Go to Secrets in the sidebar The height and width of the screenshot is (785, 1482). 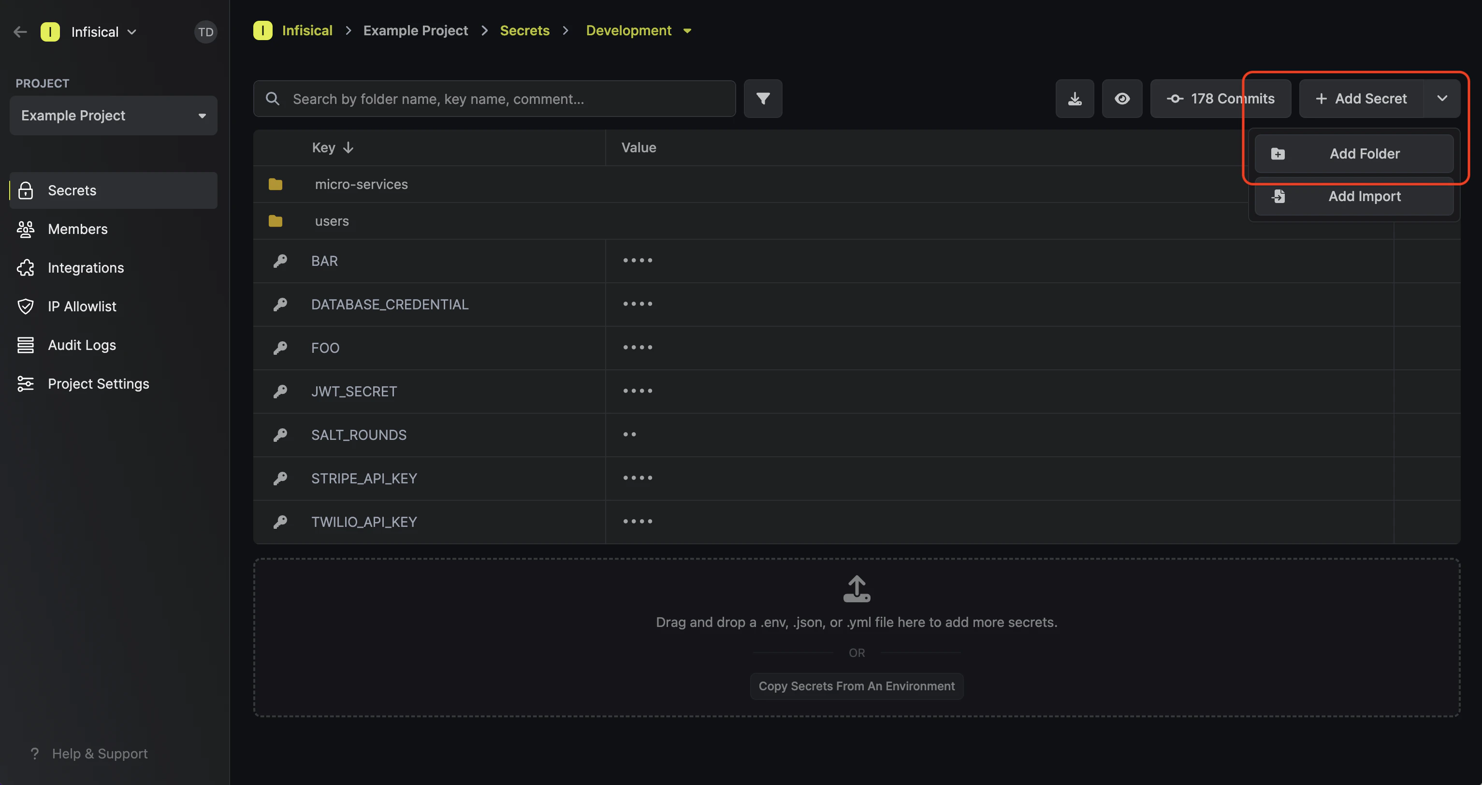pyautogui.click(x=113, y=190)
